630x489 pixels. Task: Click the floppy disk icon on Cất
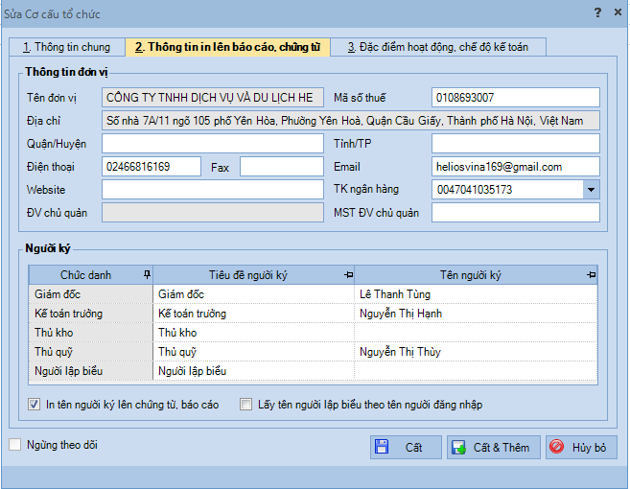pyautogui.click(x=382, y=447)
